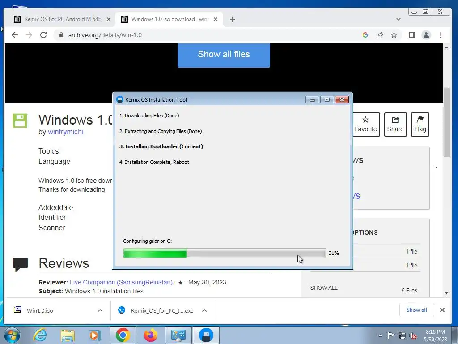
Task: Click step 1 Downloading Files (Done)
Action: [149, 116]
